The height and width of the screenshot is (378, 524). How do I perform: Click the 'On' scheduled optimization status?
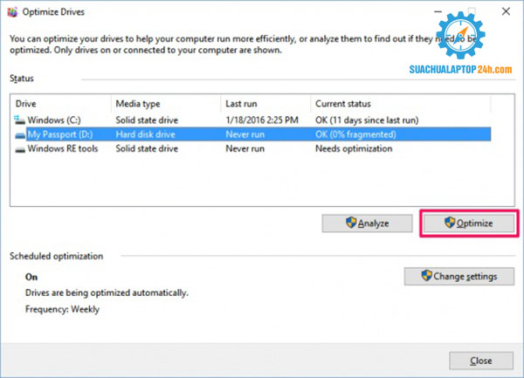31,277
